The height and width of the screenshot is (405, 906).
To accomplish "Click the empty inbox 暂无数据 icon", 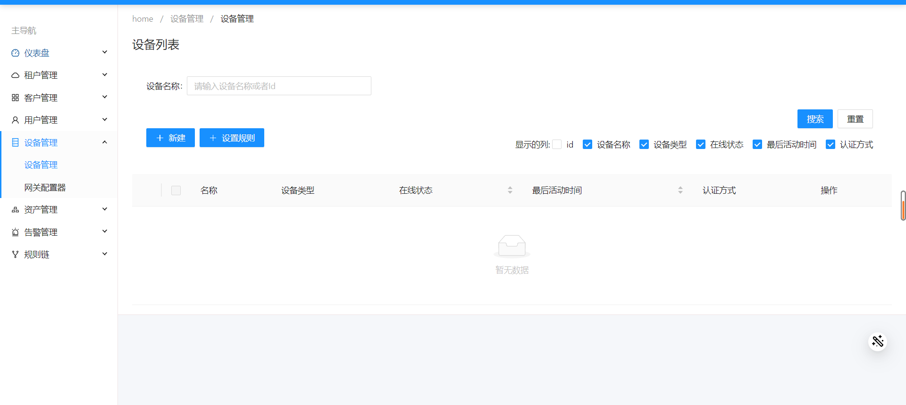I will tap(512, 246).
